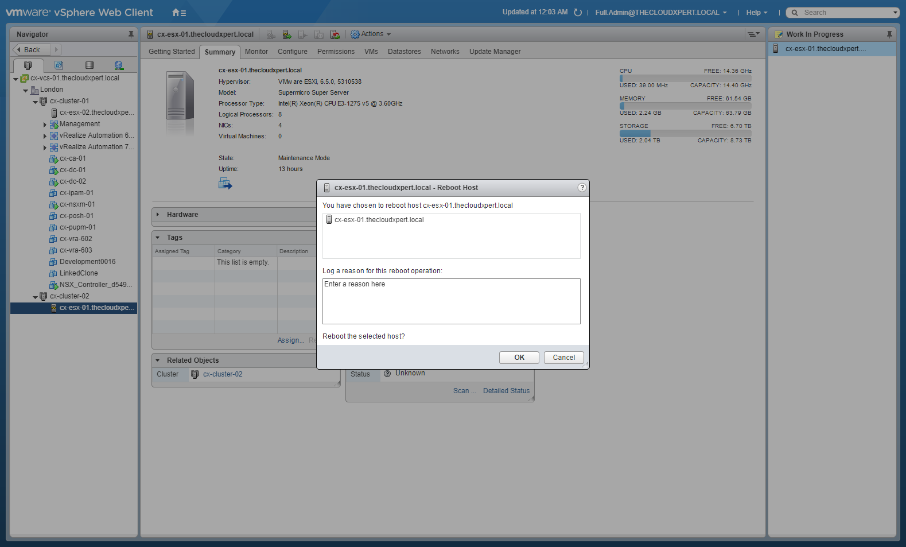Open the Full.Admin user account dropdown
906x547 pixels.
point(660,13)
